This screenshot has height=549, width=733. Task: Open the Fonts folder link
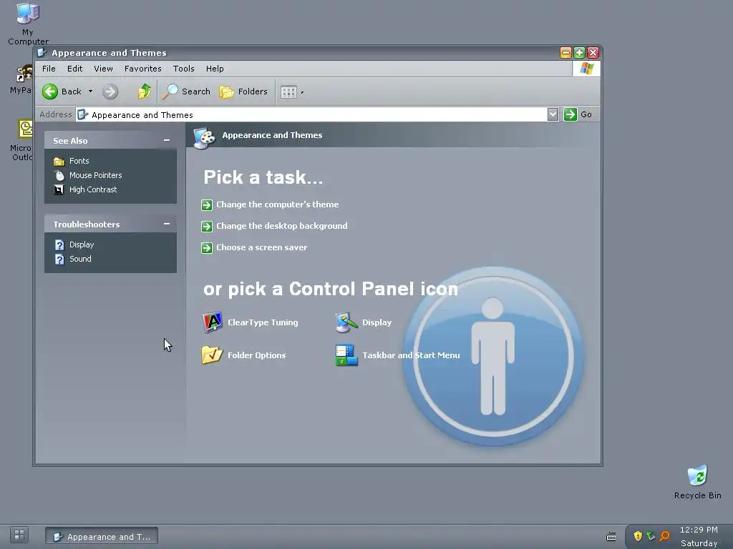coord(79,161)
